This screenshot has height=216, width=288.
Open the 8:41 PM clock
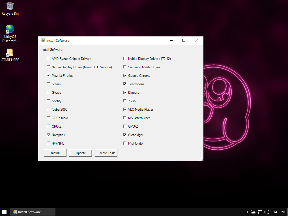278,212
